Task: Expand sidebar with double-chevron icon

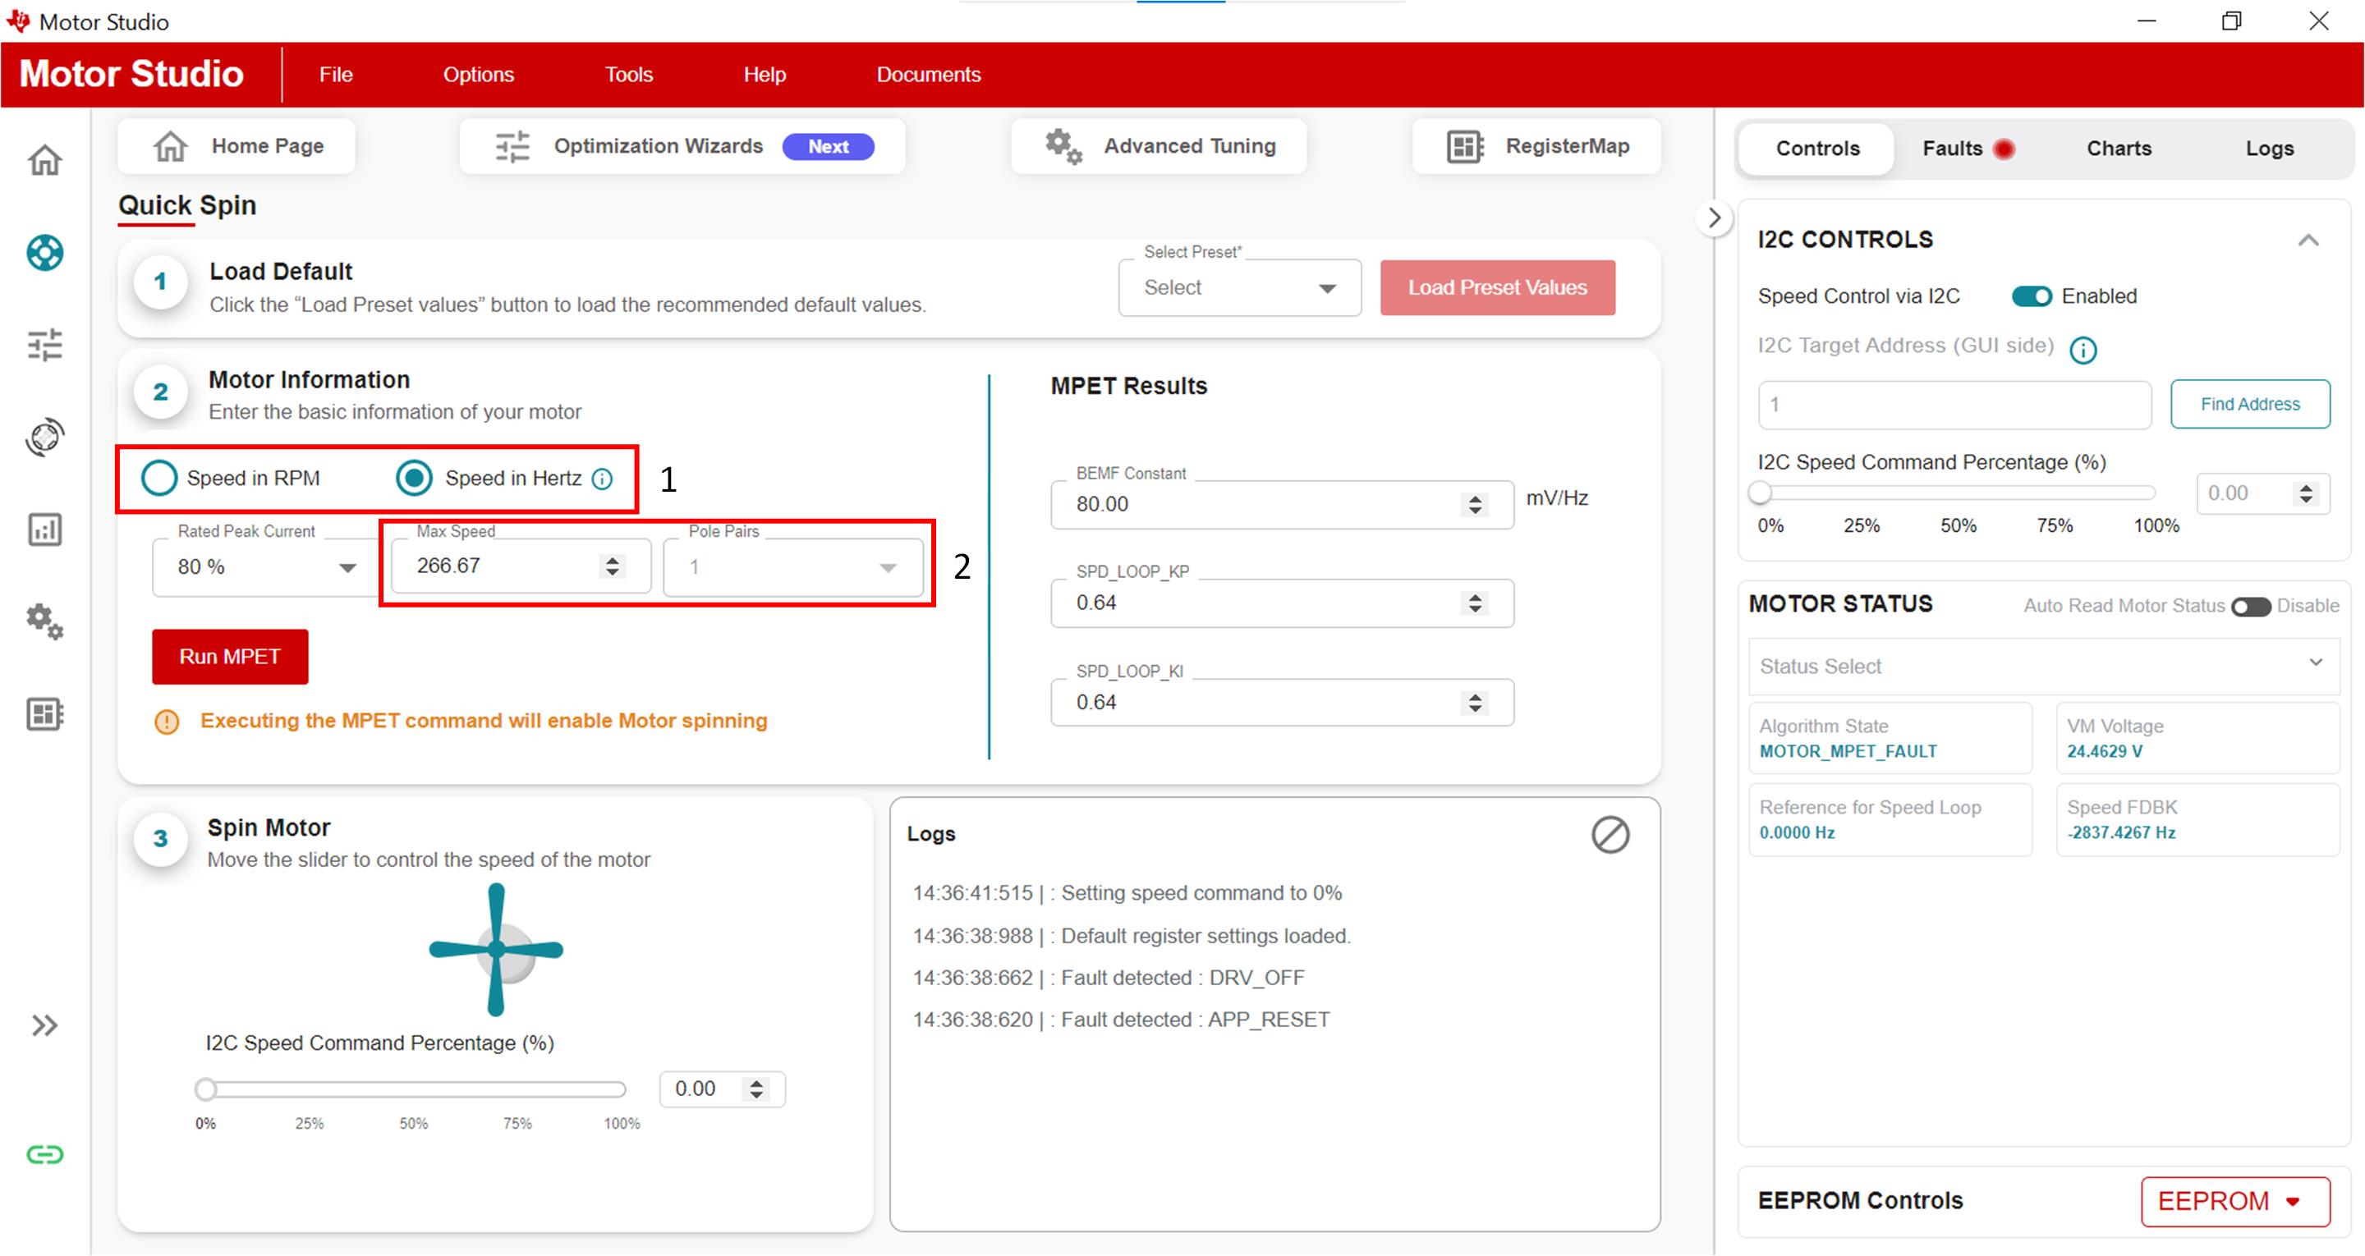Action: 44,1025
